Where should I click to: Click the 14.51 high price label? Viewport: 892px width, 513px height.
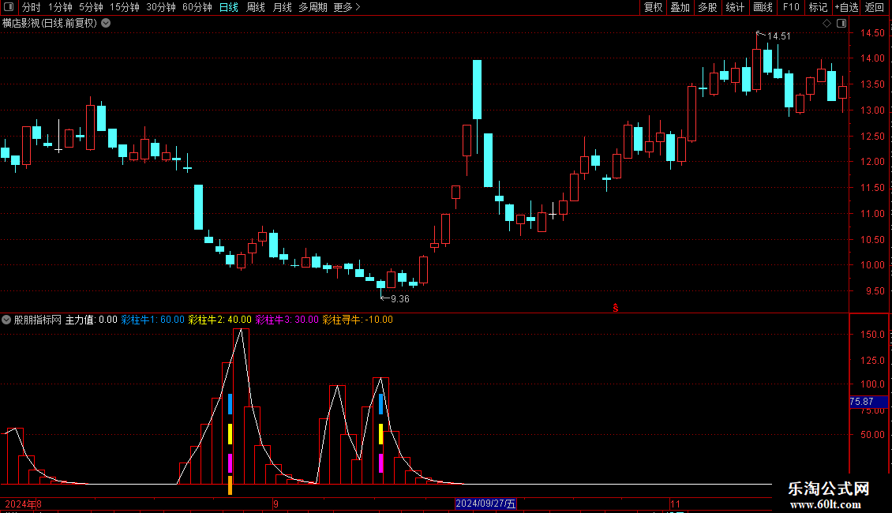779,36
